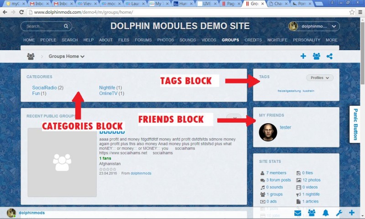Screen dimensions: 365x219
Task: Click tester friend avatar thumbnail
Action: pos(268,132)
